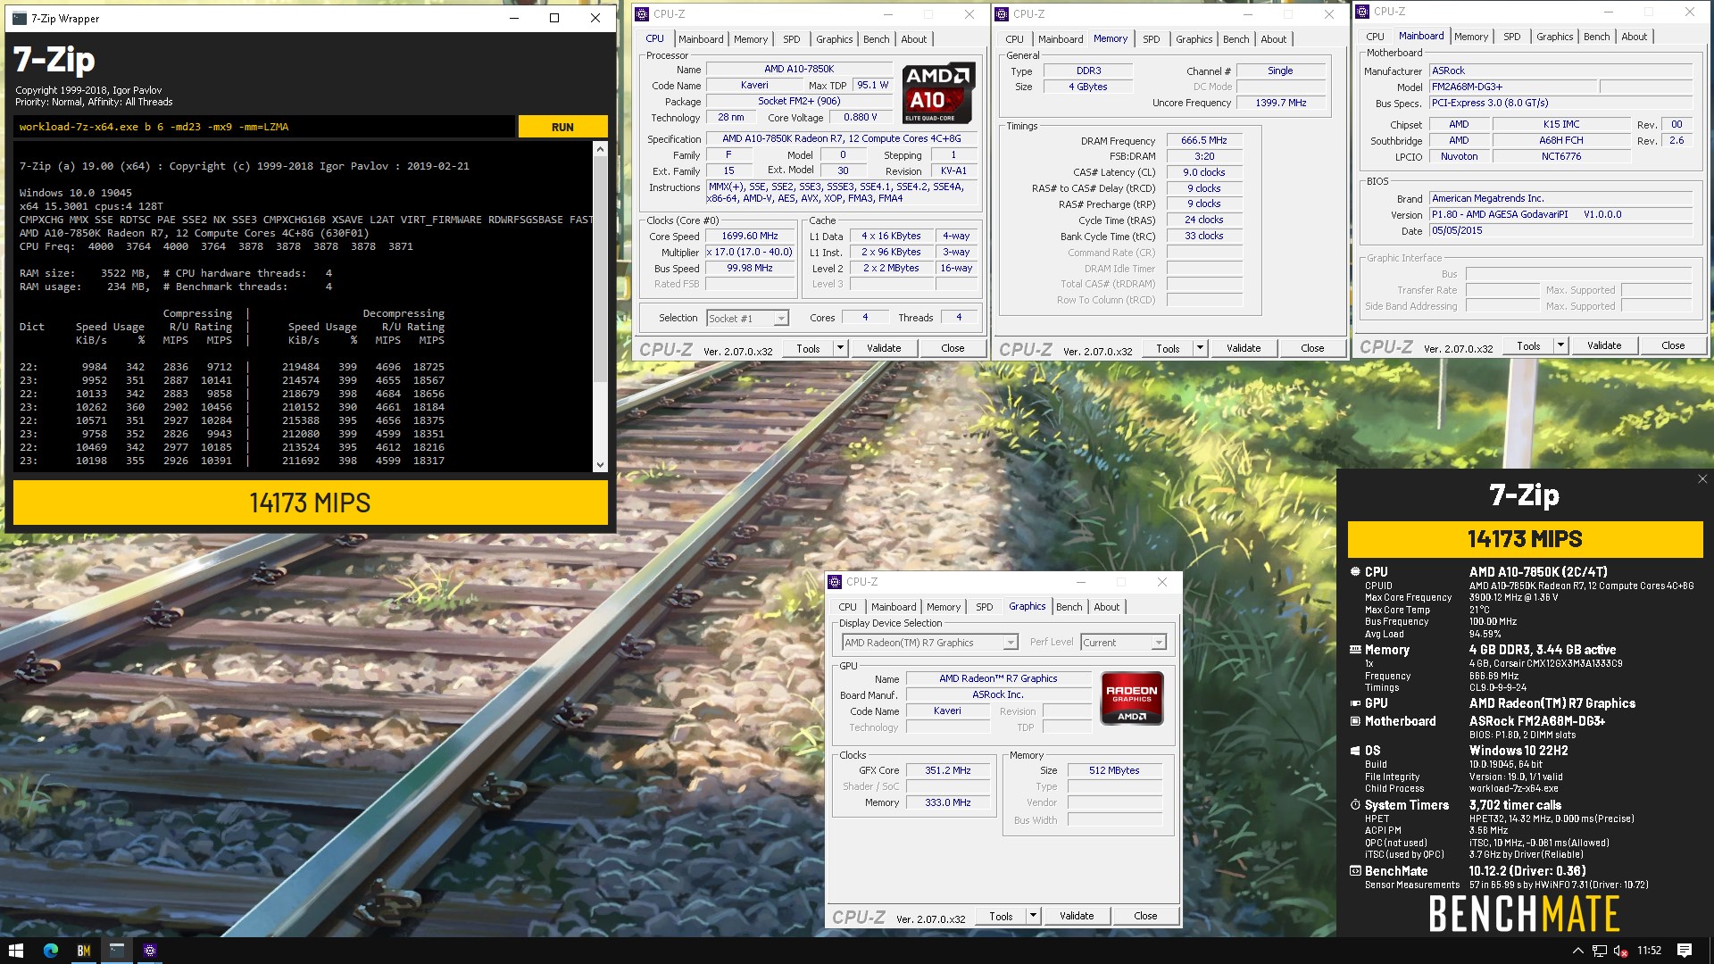Open notification center icon
Image resolution: width=1714 pixels, height=964 pixels.
(x=1685, y=951)
